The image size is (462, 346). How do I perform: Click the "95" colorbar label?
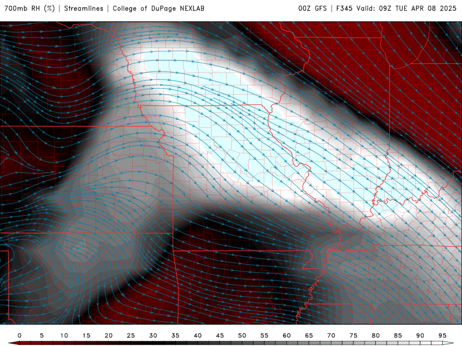pyautogui.click(x=442, y=336)
